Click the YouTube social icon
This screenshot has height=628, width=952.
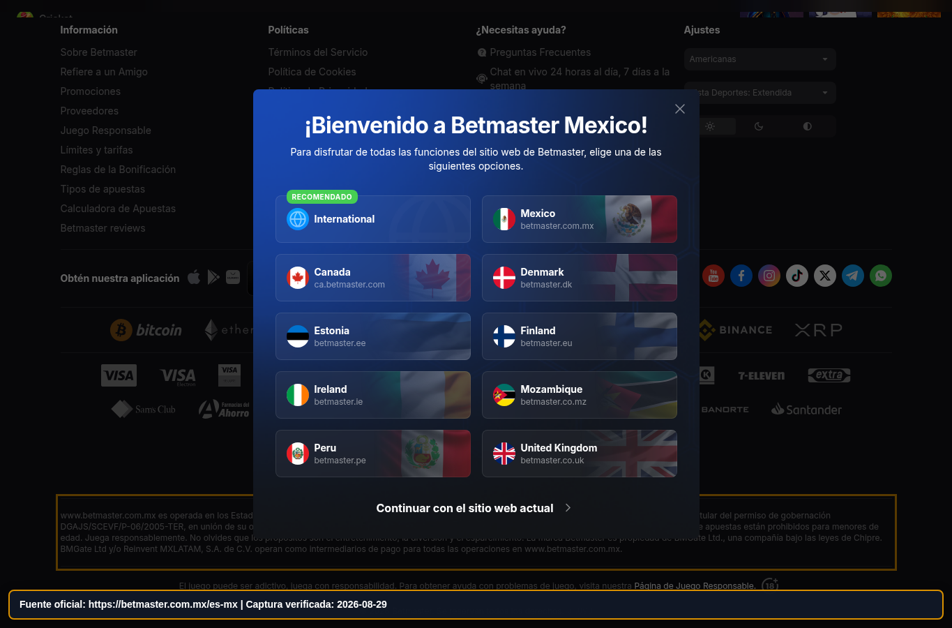713,276
